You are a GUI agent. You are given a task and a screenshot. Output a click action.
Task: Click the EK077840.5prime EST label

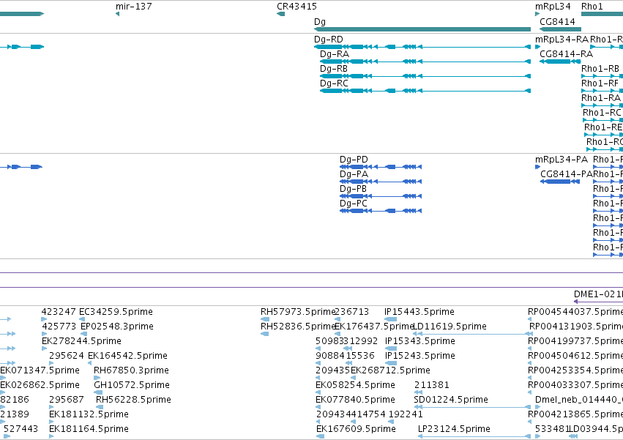tap(355, 400)
